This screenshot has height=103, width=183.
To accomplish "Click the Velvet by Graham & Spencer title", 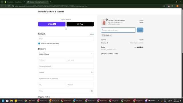I will click(x=51, y=11).
